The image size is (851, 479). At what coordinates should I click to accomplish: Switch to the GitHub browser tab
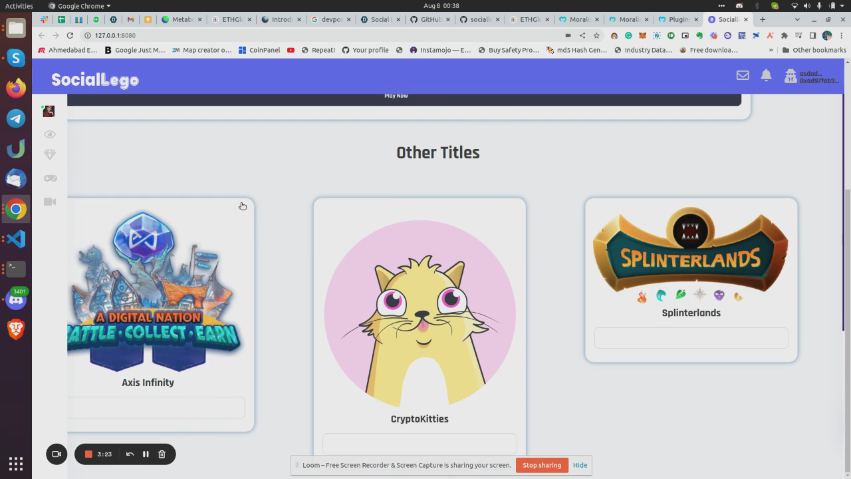[429, 19]
